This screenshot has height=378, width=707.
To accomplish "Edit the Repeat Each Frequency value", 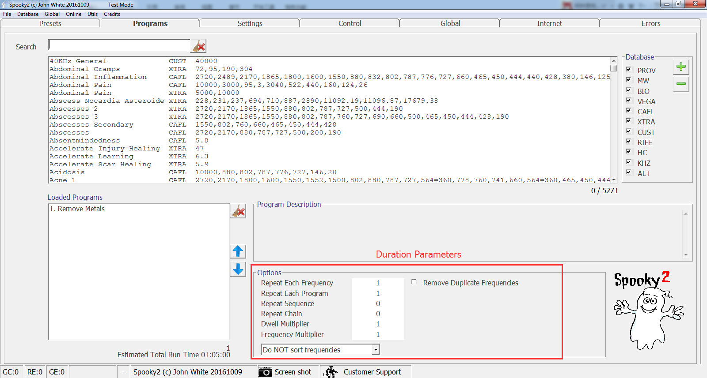I will pos(378,283).
